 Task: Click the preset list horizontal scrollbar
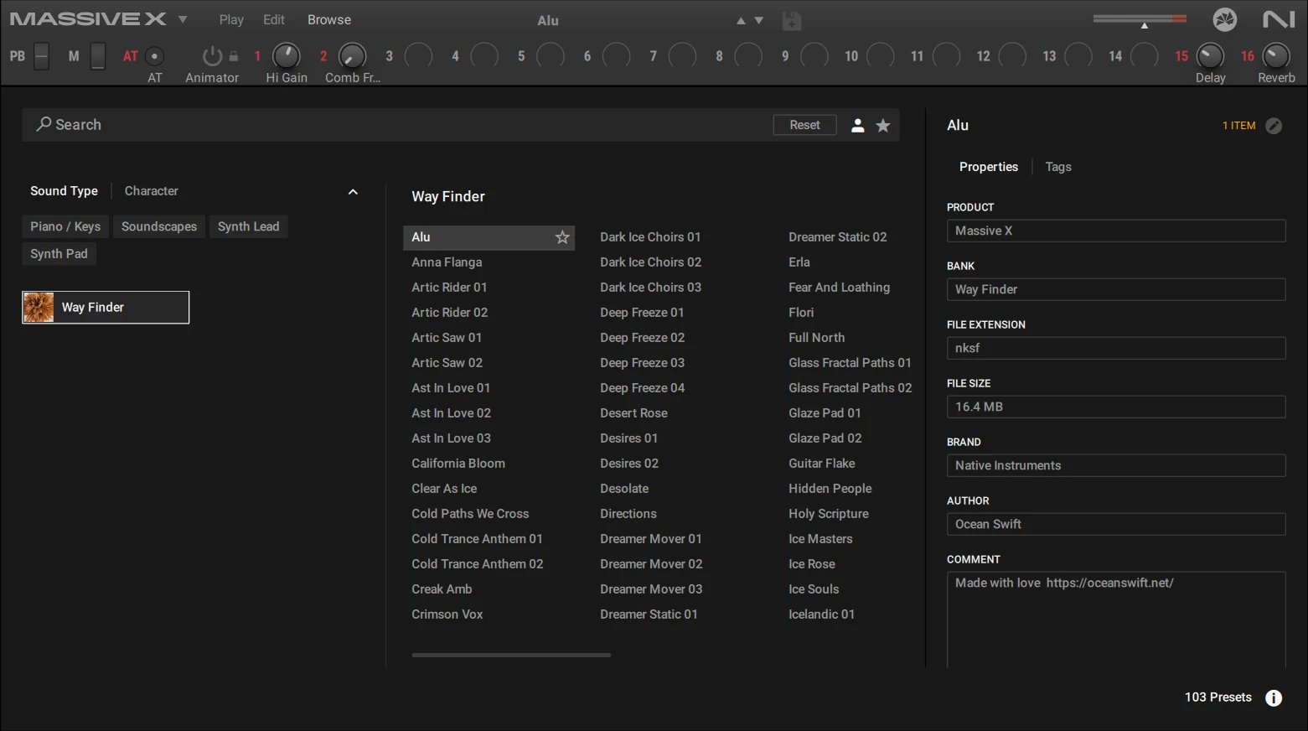click(x=511, y=655)
